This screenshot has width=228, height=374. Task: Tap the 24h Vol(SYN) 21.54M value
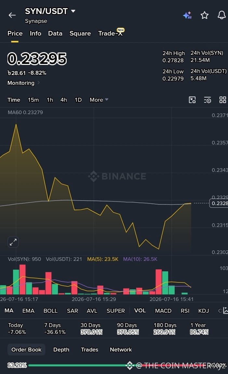coord(200,60)
